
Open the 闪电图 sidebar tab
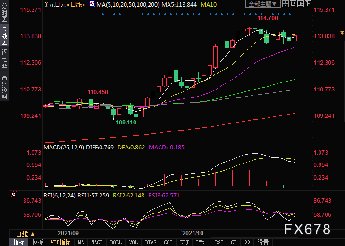[4, 59]
